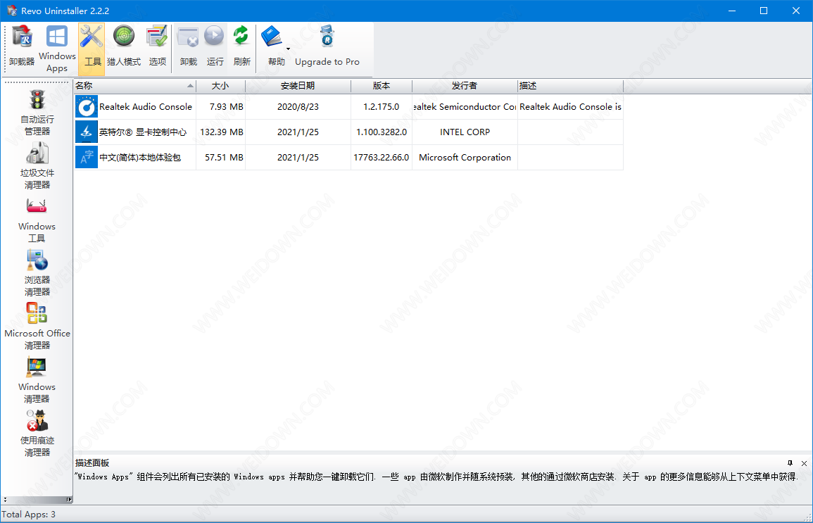Screen dimensions: 813x523
Task: Close the 描述面板 description panel
Action: 804,463
